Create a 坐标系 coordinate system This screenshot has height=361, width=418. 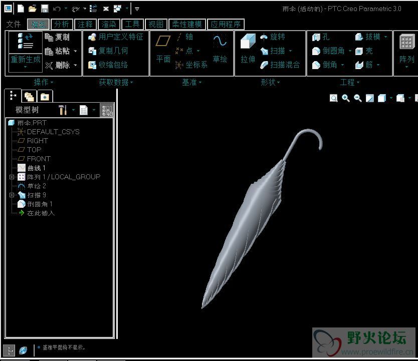point(191,65)
